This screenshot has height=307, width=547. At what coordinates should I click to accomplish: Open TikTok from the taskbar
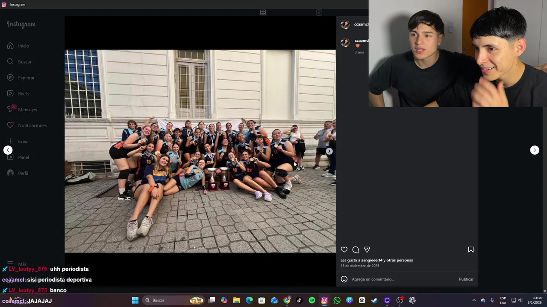[x=299, y=300]
